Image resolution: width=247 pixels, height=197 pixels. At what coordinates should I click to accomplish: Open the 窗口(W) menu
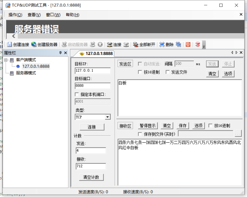point(53,15)
